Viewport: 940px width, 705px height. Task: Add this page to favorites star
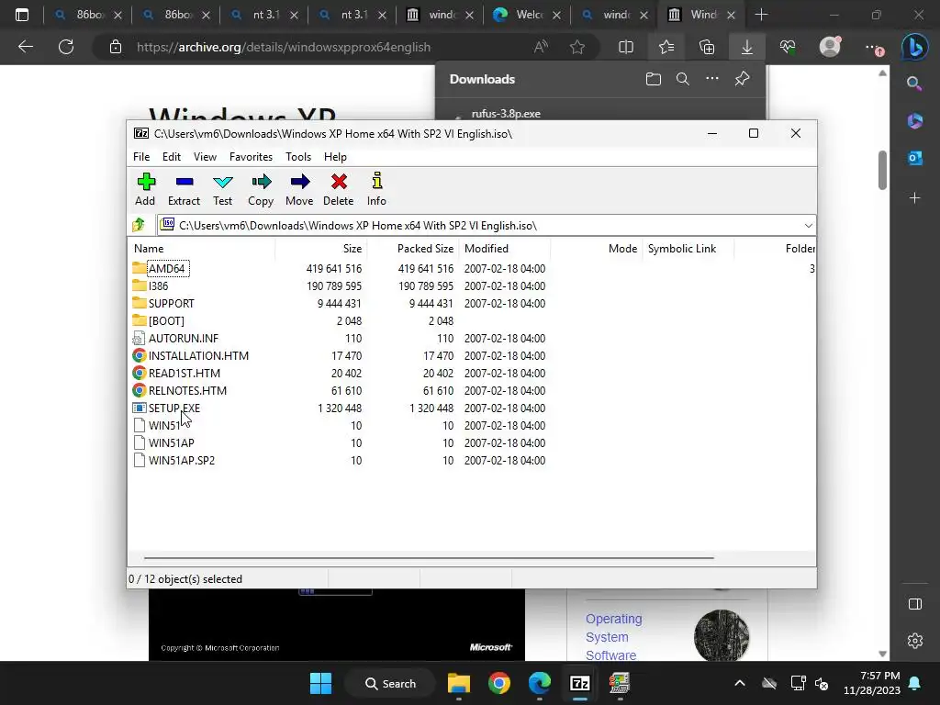click(577, 47)
